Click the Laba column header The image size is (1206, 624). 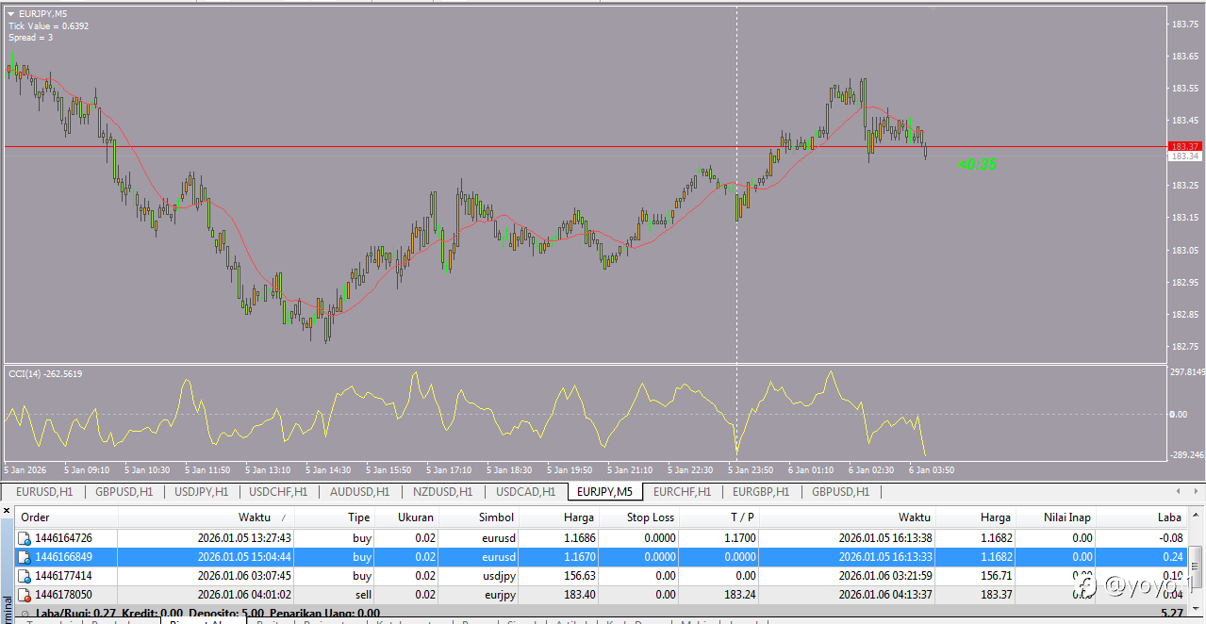(1169, 517)
